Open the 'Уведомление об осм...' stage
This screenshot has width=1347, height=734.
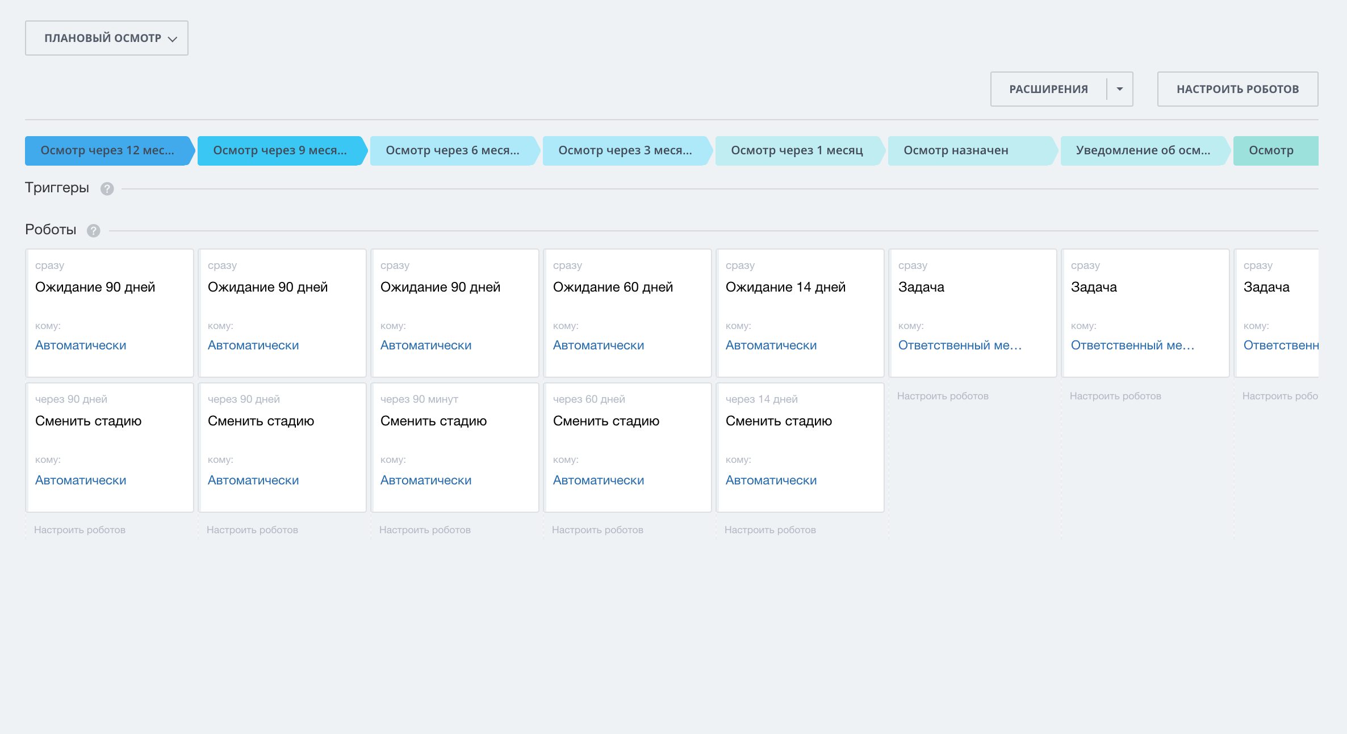click(1143, 150)
